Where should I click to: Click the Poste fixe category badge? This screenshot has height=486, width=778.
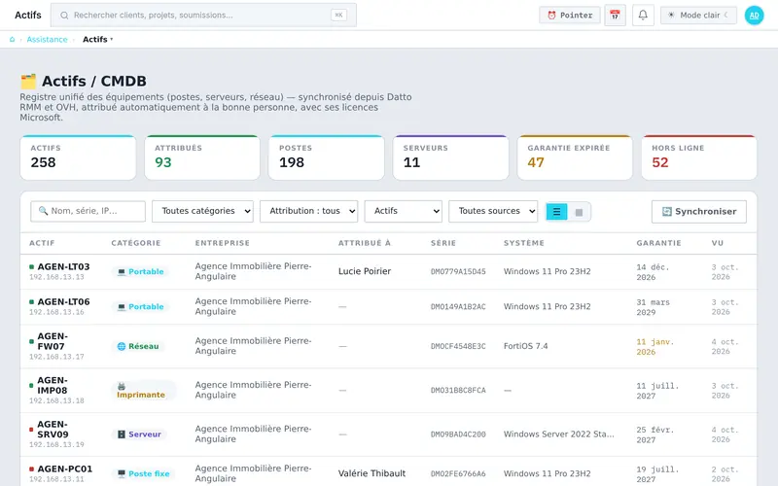point(143,474)
